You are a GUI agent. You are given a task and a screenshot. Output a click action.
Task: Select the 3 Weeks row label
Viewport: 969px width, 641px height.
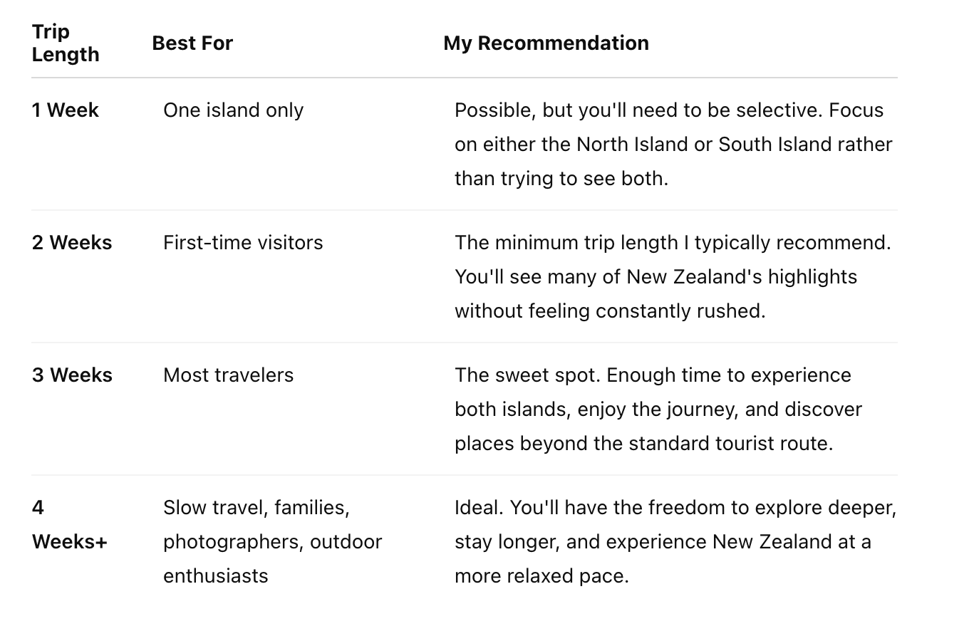tap(72, 375)
